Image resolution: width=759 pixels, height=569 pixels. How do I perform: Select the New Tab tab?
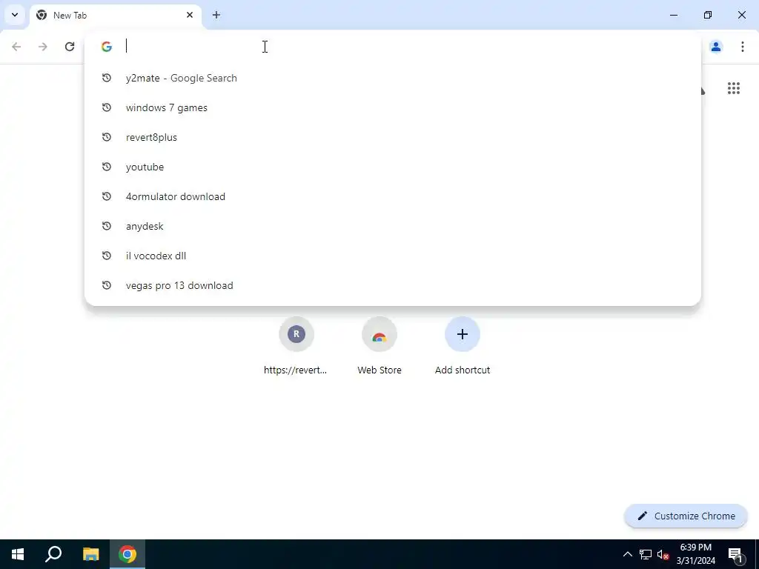[x=116, y=15]
